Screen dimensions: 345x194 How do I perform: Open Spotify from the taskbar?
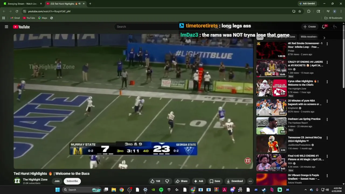161,190
